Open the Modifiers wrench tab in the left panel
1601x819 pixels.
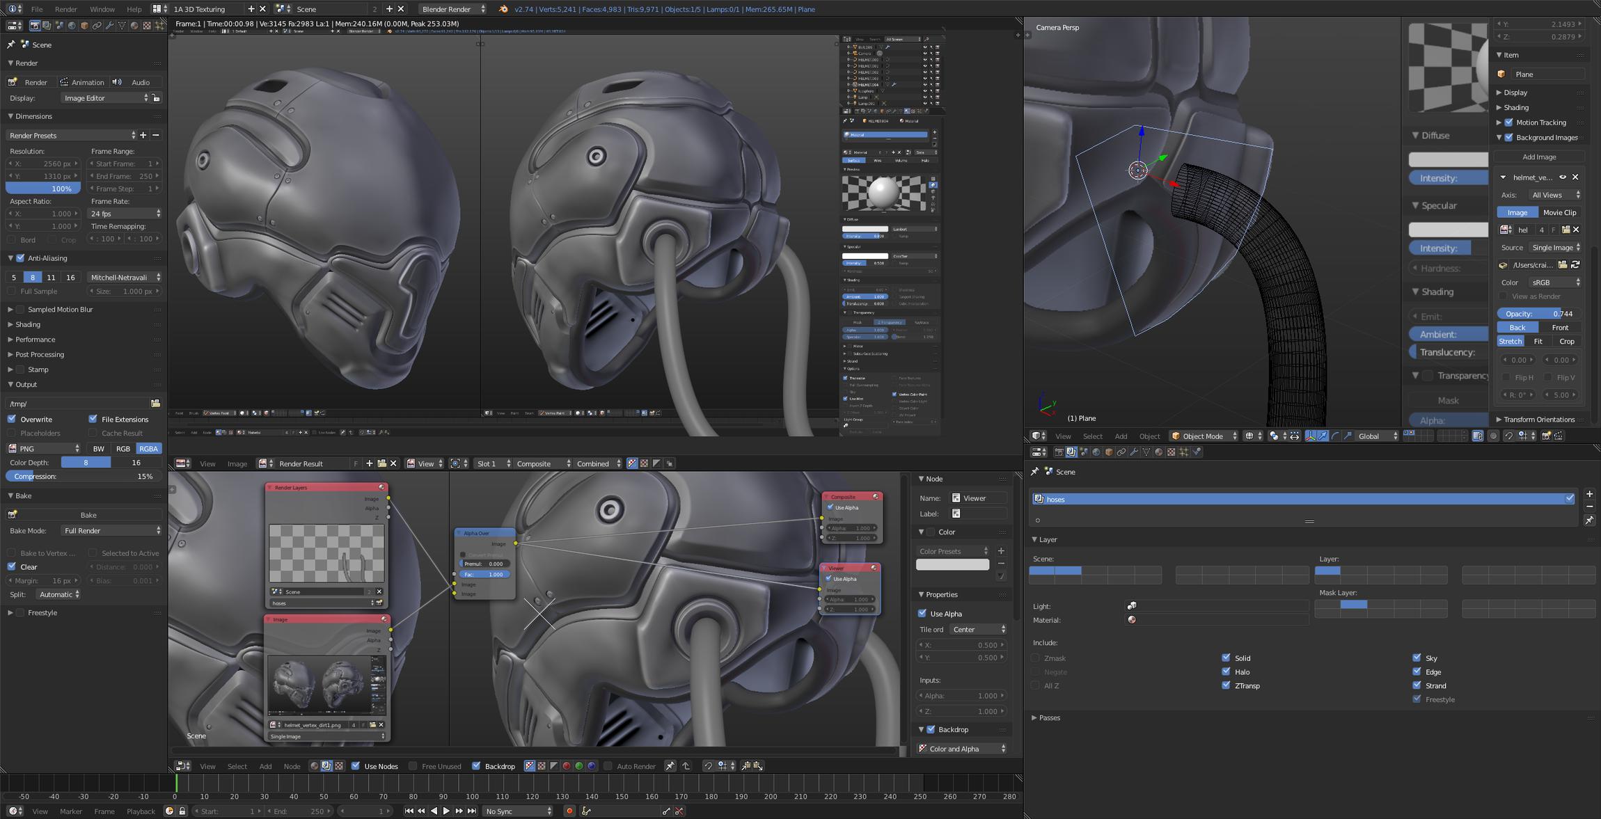tap(109, 26)
